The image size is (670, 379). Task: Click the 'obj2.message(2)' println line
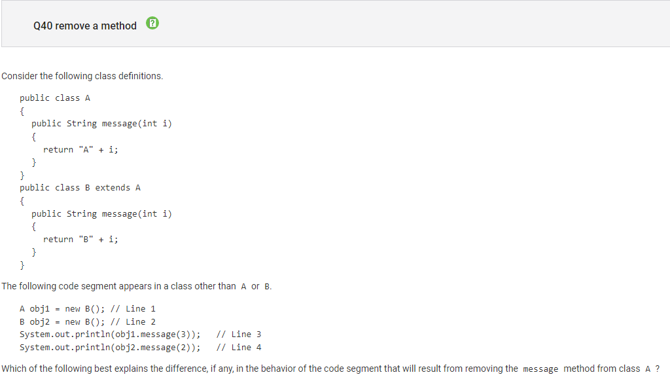110,348
